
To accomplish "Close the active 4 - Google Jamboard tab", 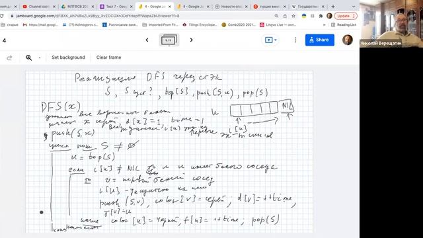I will [x=170, y=7].
